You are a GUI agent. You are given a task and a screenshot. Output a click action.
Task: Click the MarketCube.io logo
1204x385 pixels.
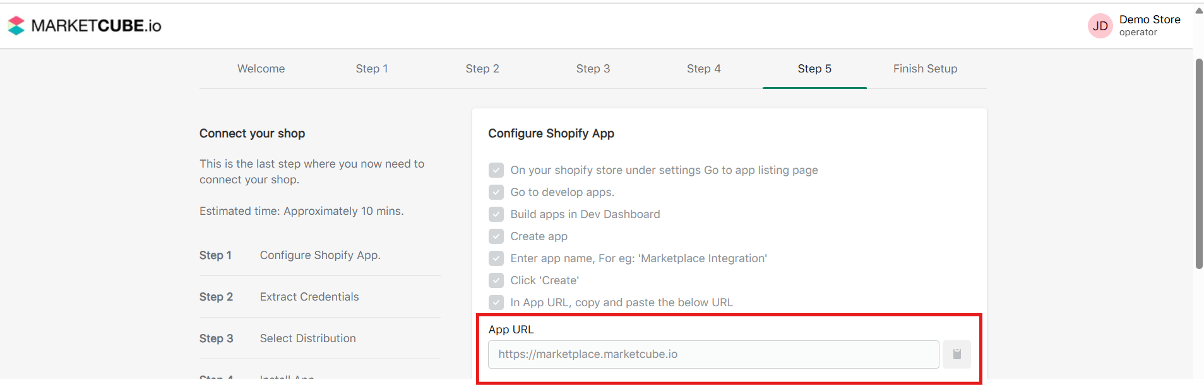[85, 25]
